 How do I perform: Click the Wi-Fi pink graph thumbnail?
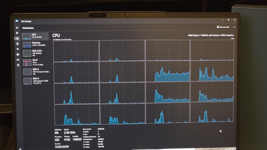pos(27,62)
